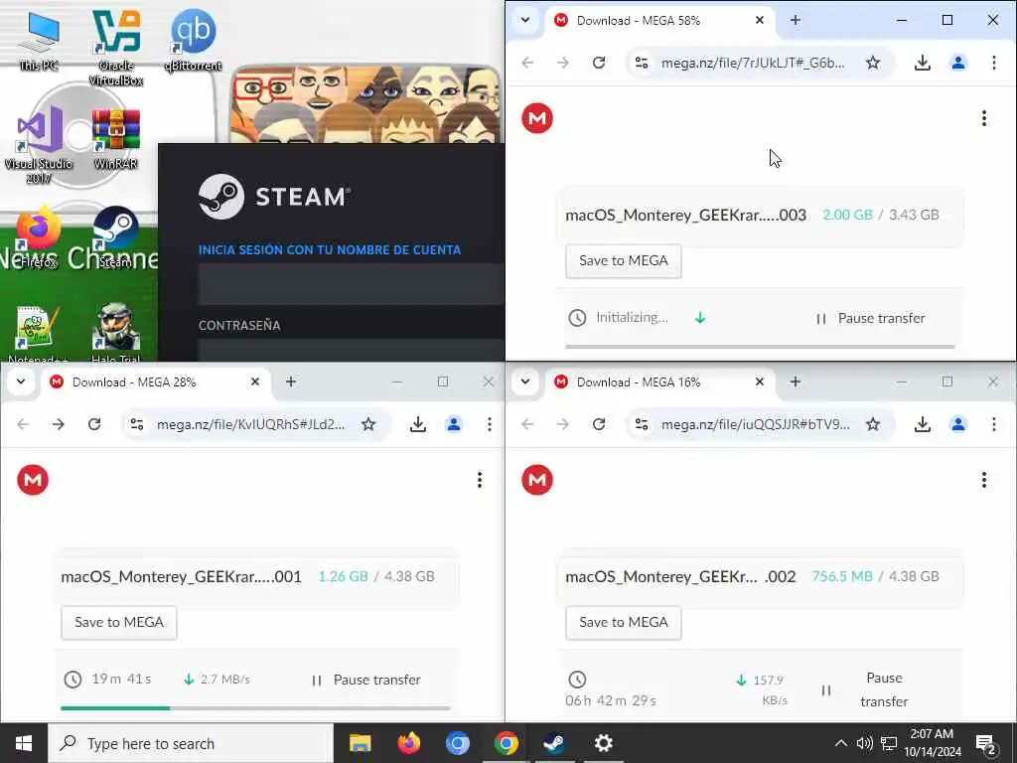Open Chrome downloads in MEGA 16% window
The width and height of the screenshot is (1017, 763).
point(923,424)
